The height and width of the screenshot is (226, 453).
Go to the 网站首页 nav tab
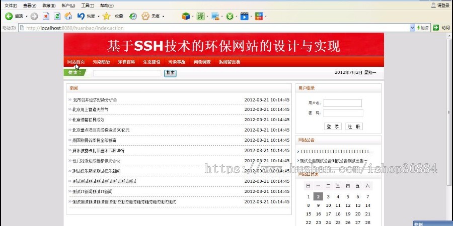(x=76, y=62)
